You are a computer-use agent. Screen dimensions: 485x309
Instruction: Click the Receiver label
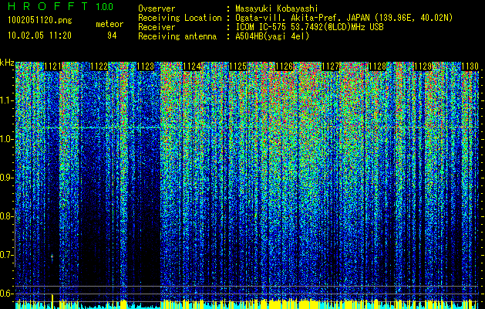157,27
